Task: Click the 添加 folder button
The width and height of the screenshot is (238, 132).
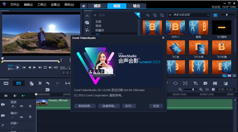Action: tap(99, 15)
